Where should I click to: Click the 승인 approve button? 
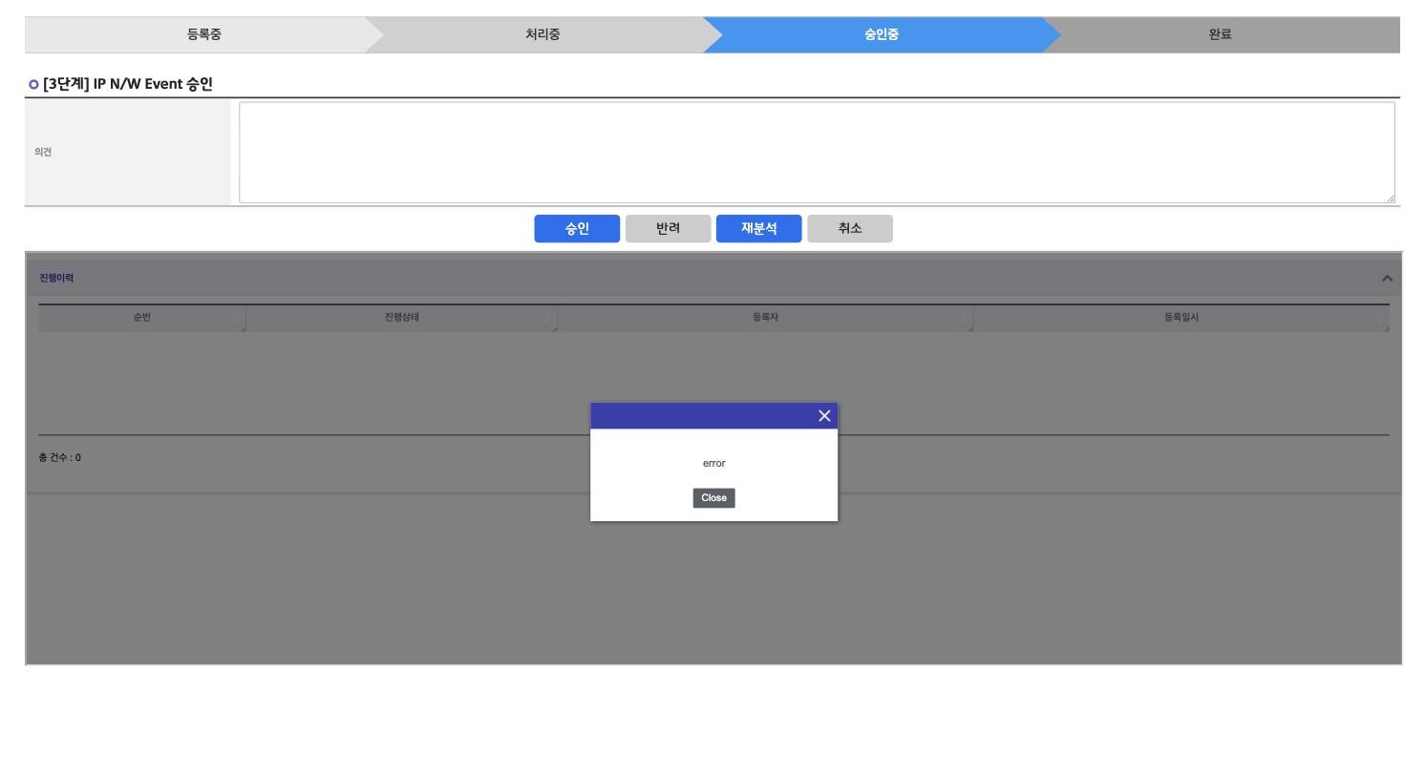click(577, 229)
